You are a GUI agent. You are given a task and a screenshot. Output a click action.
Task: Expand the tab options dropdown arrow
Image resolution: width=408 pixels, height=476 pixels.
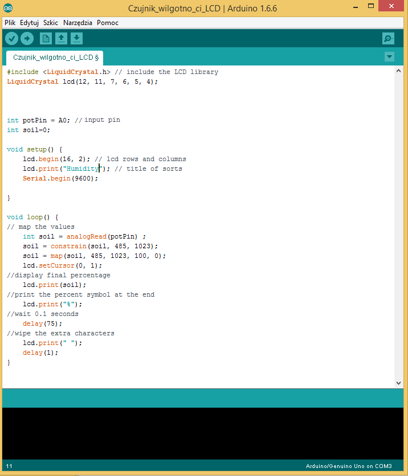[389, 57]
